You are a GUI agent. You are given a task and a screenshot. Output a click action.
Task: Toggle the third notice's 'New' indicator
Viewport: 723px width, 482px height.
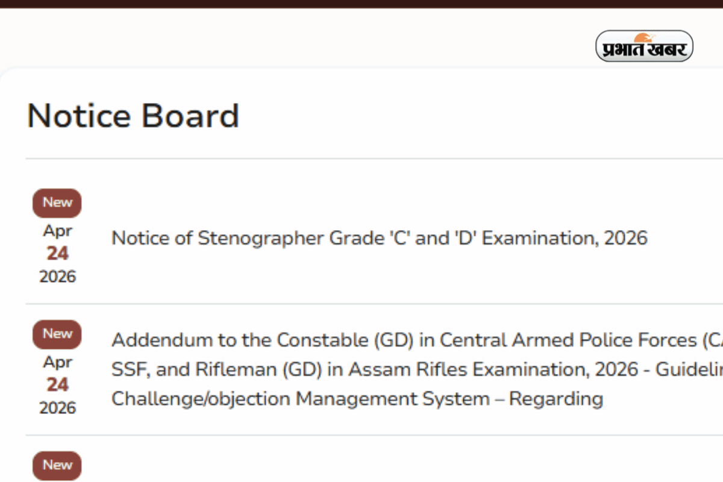57,465
